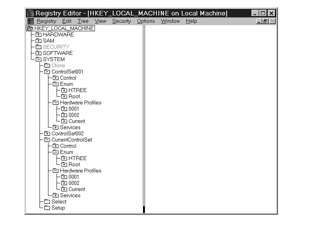Click the document icon left of Registry menu
The width and height of the screenshot is (310, 232).
(x=30, y=21)
